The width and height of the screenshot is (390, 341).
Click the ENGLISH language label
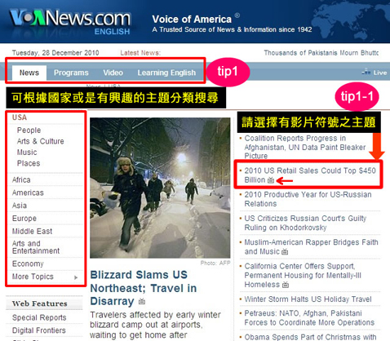(112, 32)
